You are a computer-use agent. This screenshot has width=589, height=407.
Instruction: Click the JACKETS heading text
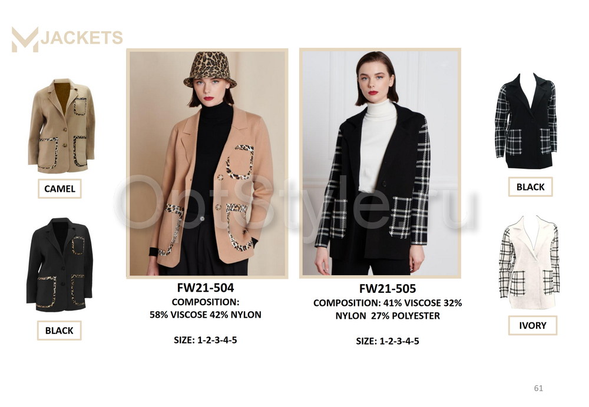(x=81, y=38)
